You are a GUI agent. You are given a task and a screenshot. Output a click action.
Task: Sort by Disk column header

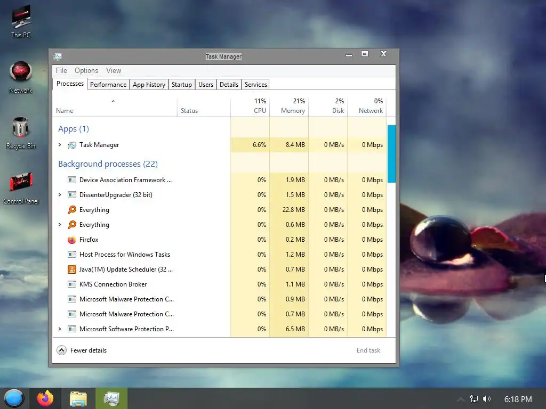(x=328, y=106)
